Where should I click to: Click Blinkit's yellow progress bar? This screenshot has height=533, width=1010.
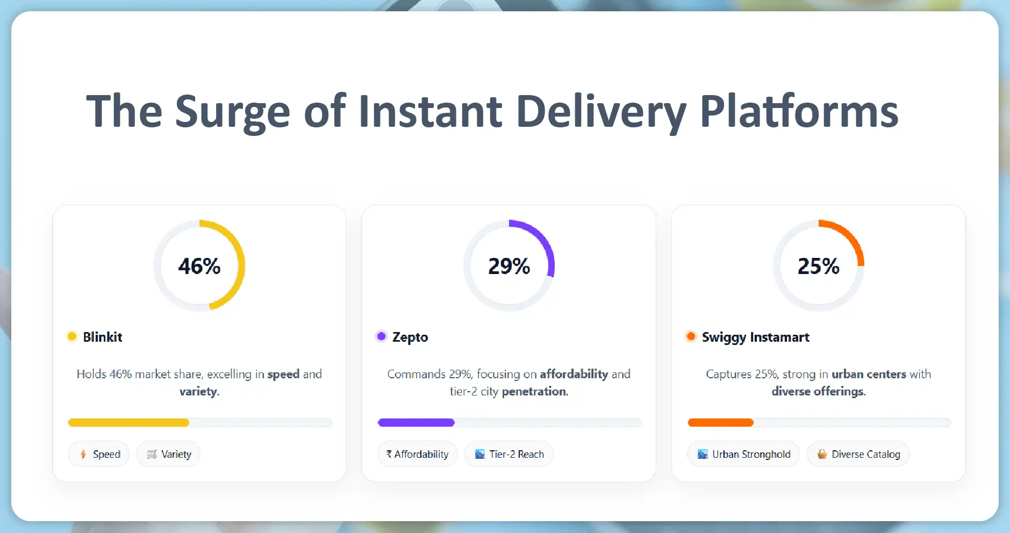(129, 422)
